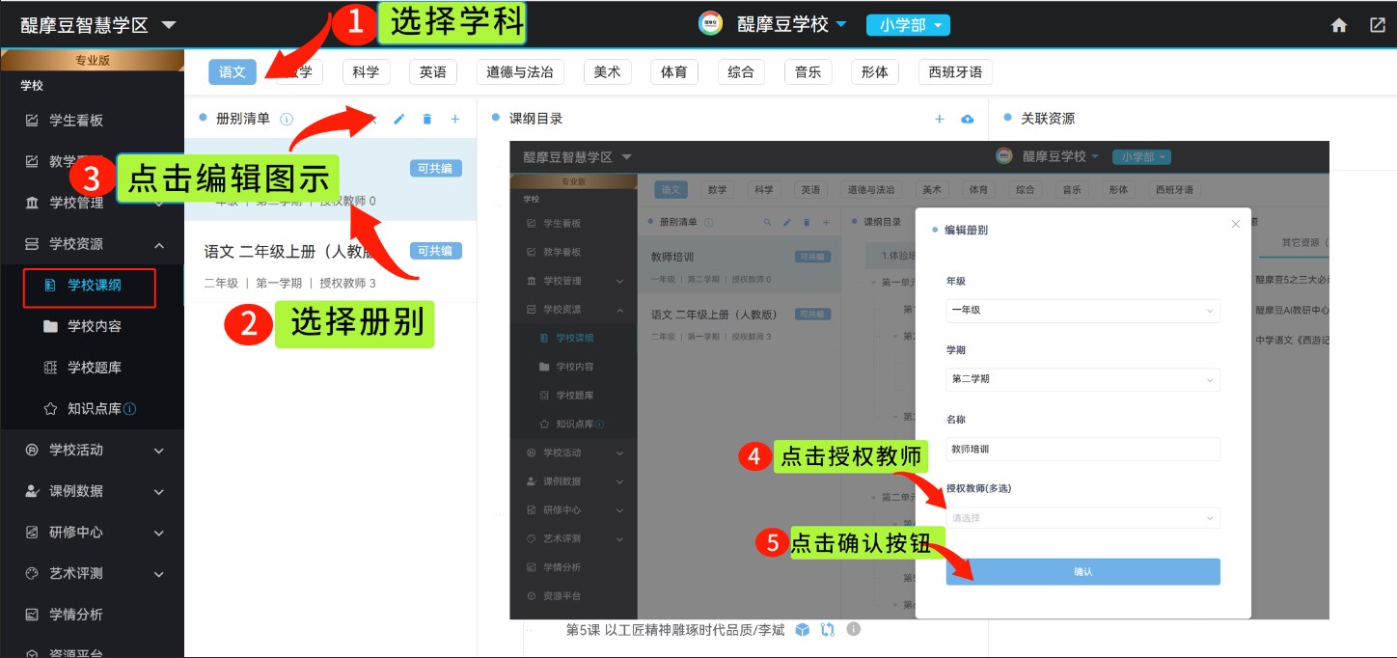This screenshot has width=1397, height=658.
Task: Click the plus icon in 课纲目录 header
Action: click(940, 119)
